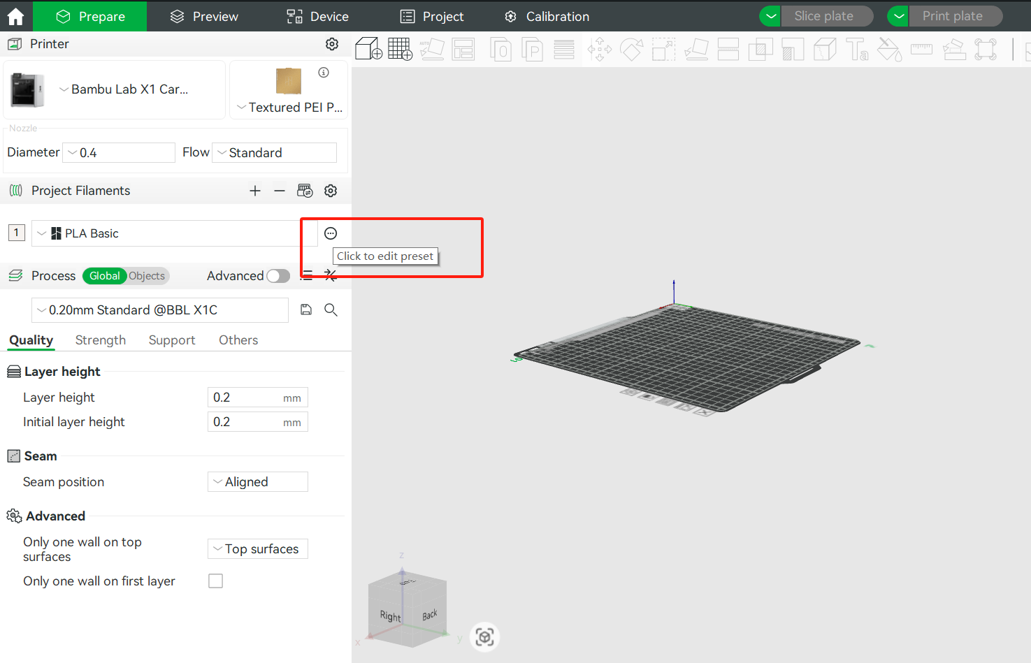Save process preset with floppy disk icon
The height and width of the screenshot is (663, 1031).
pos(306,309)
